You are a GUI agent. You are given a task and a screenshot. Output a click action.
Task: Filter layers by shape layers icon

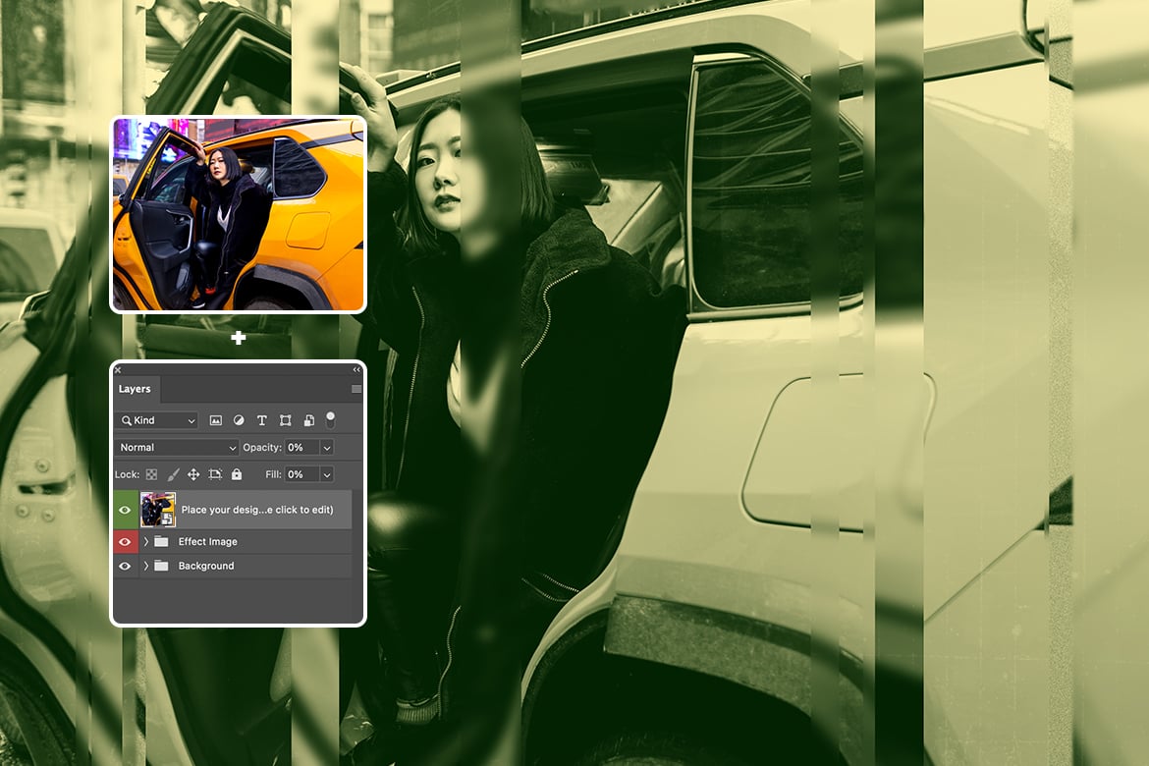coord(285,420)
